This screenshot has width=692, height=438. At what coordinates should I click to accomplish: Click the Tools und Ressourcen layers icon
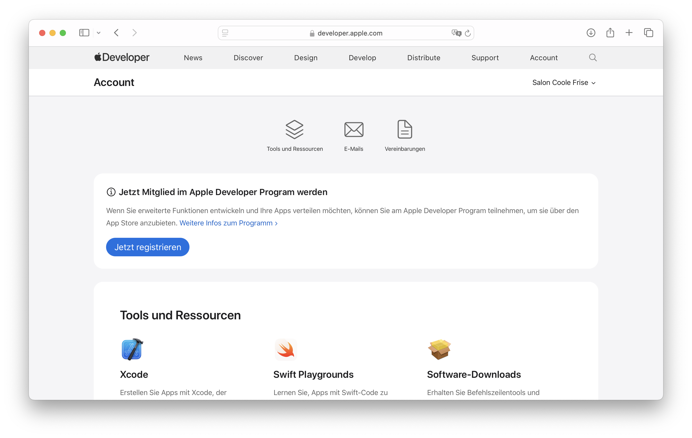295,129
